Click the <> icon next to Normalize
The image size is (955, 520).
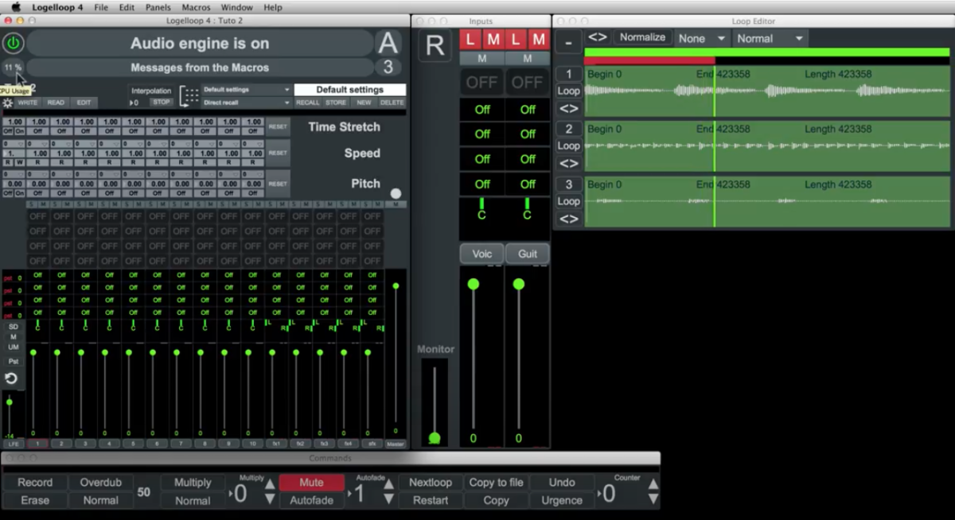pos(597,37)
